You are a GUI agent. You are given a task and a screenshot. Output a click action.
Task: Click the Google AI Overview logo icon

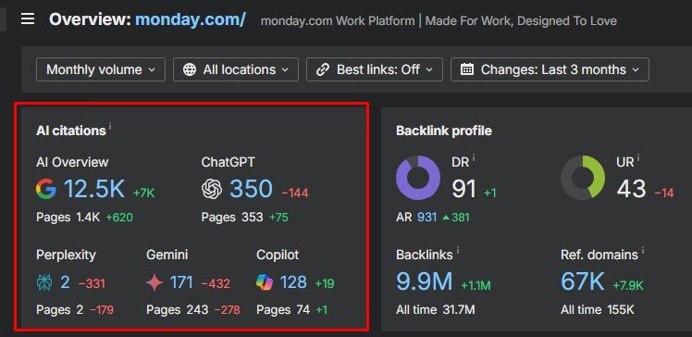pos(46,190)
